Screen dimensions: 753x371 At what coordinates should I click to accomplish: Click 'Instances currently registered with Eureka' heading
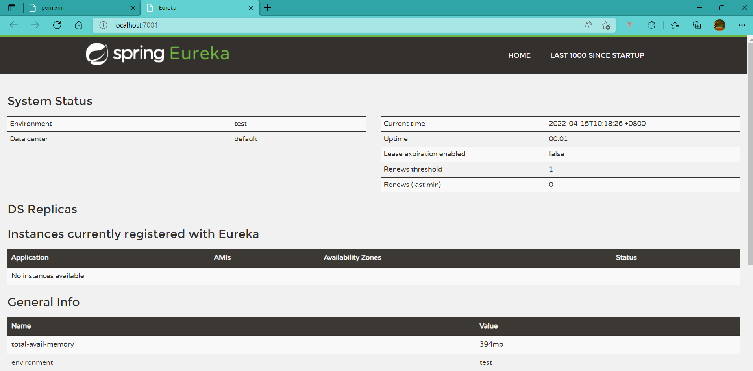pyautogui.click(x=133, y=234)
